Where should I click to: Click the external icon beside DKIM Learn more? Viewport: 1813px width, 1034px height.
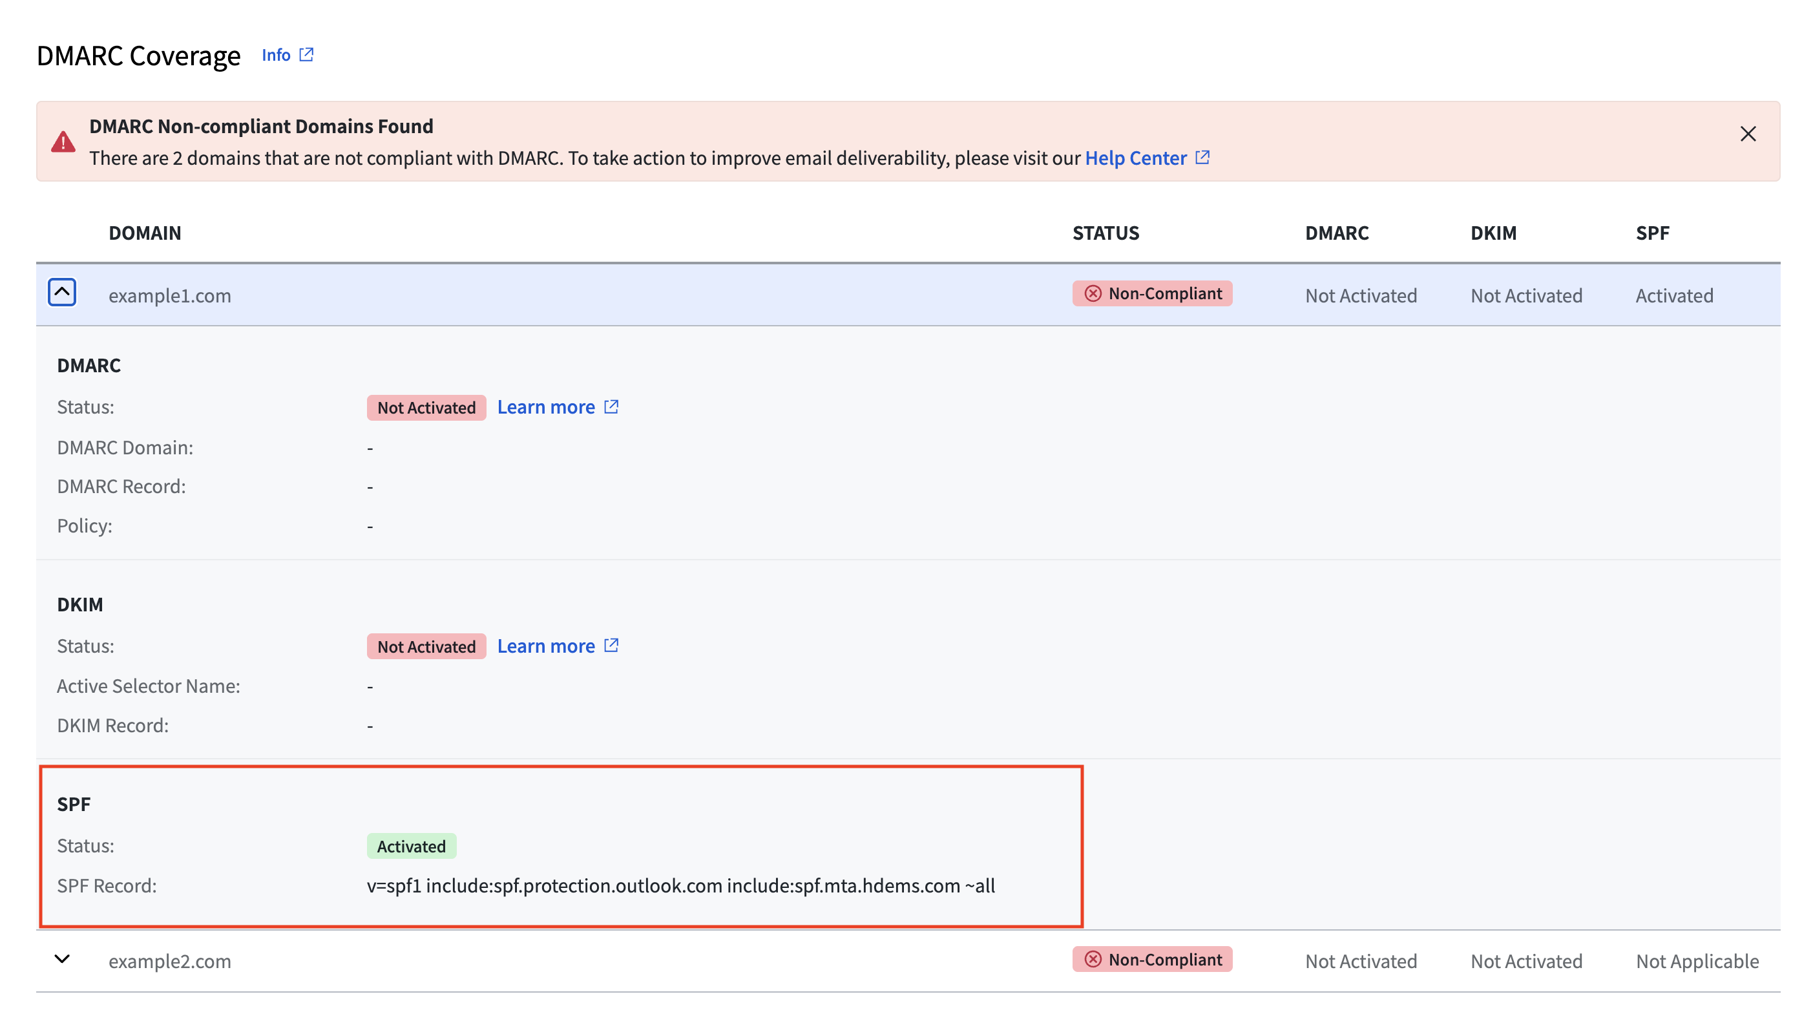(611, 646)
